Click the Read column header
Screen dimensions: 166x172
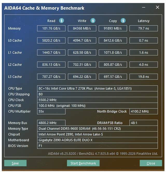click(51, 21)
